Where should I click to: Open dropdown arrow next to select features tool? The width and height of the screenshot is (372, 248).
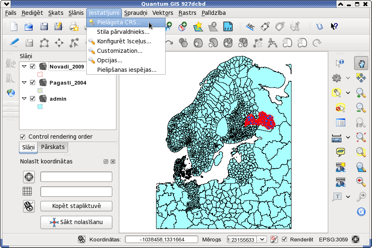(x=348, y=93)
